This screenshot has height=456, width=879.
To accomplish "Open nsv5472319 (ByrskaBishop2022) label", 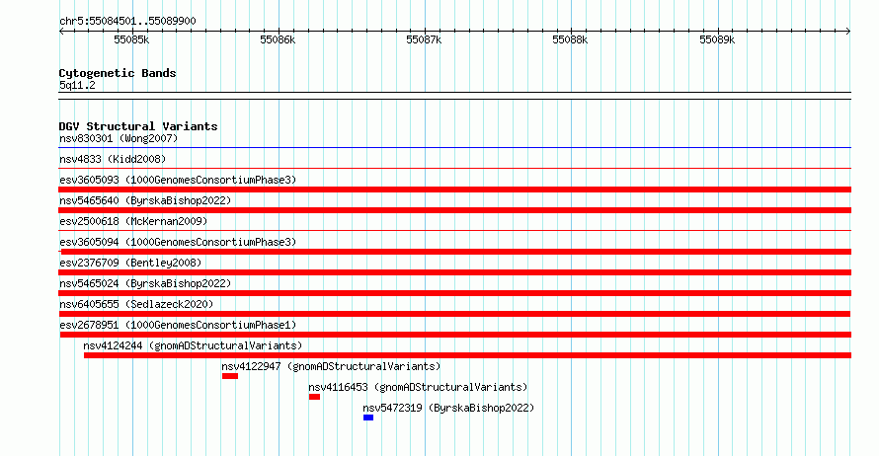I will click(x=448, y=408).
